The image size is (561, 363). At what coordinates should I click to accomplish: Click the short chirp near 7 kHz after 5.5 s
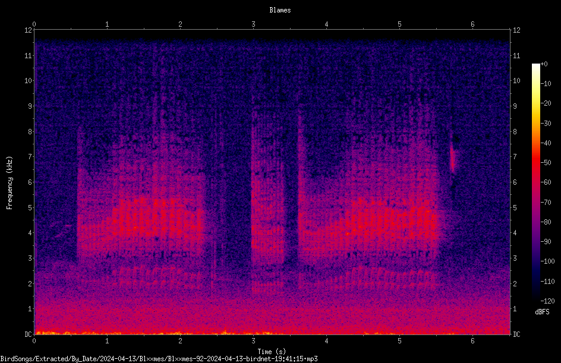[x=453, y=157]
